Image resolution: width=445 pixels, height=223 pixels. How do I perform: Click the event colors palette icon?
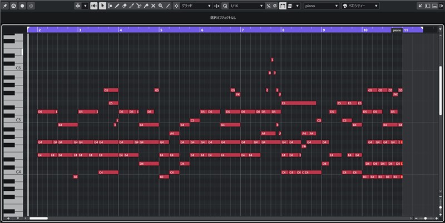pos(345,6)
